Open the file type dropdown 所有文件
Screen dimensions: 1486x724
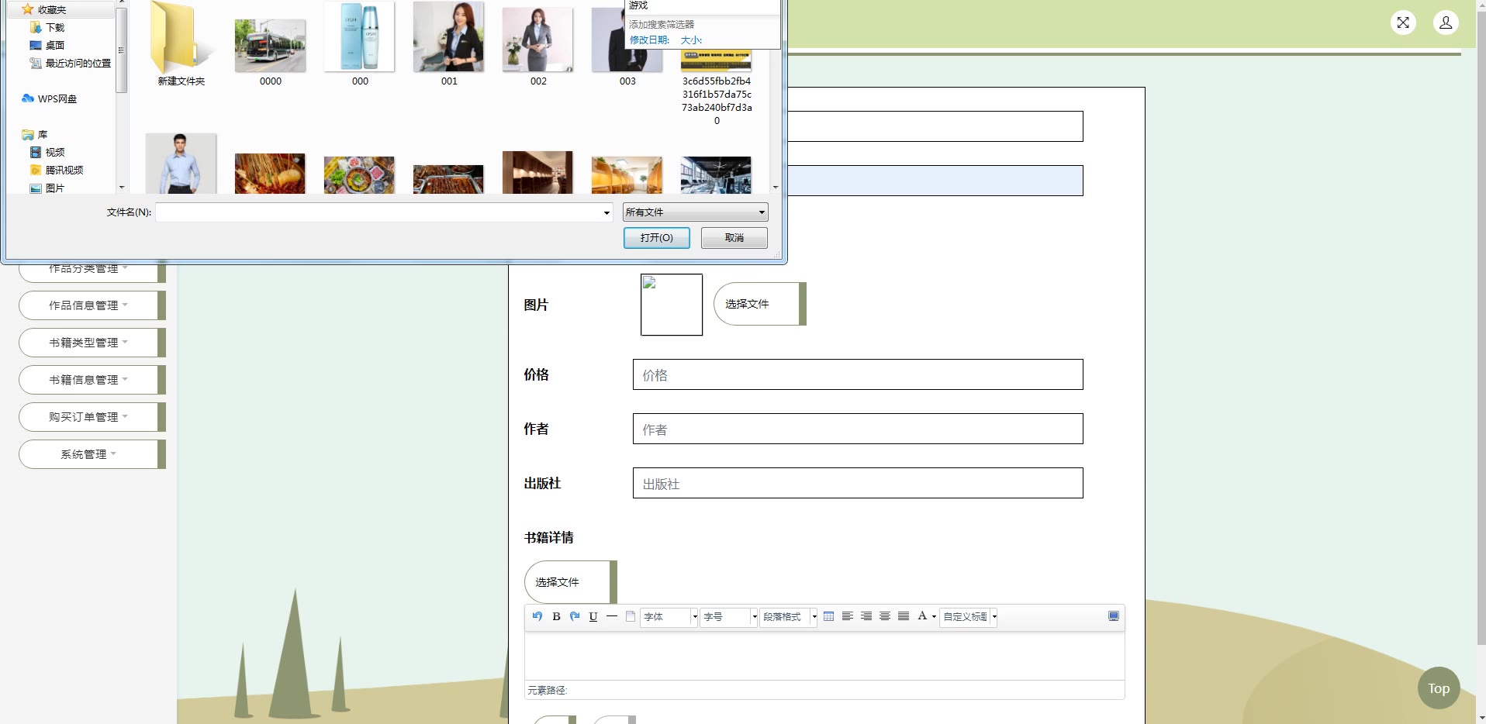(x=696, y=212)
